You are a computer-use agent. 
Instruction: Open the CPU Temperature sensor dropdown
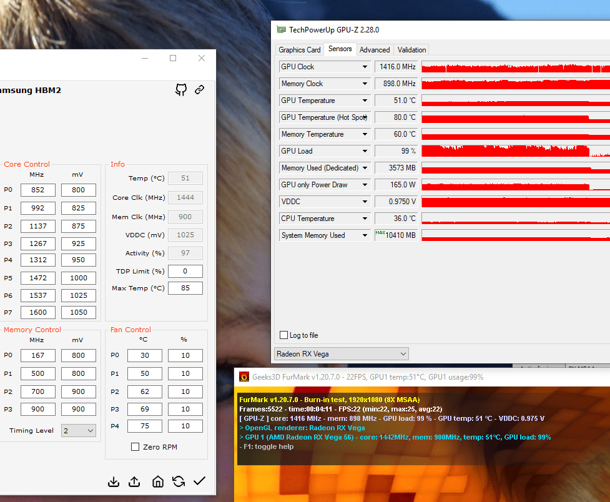tap(324, 219)
